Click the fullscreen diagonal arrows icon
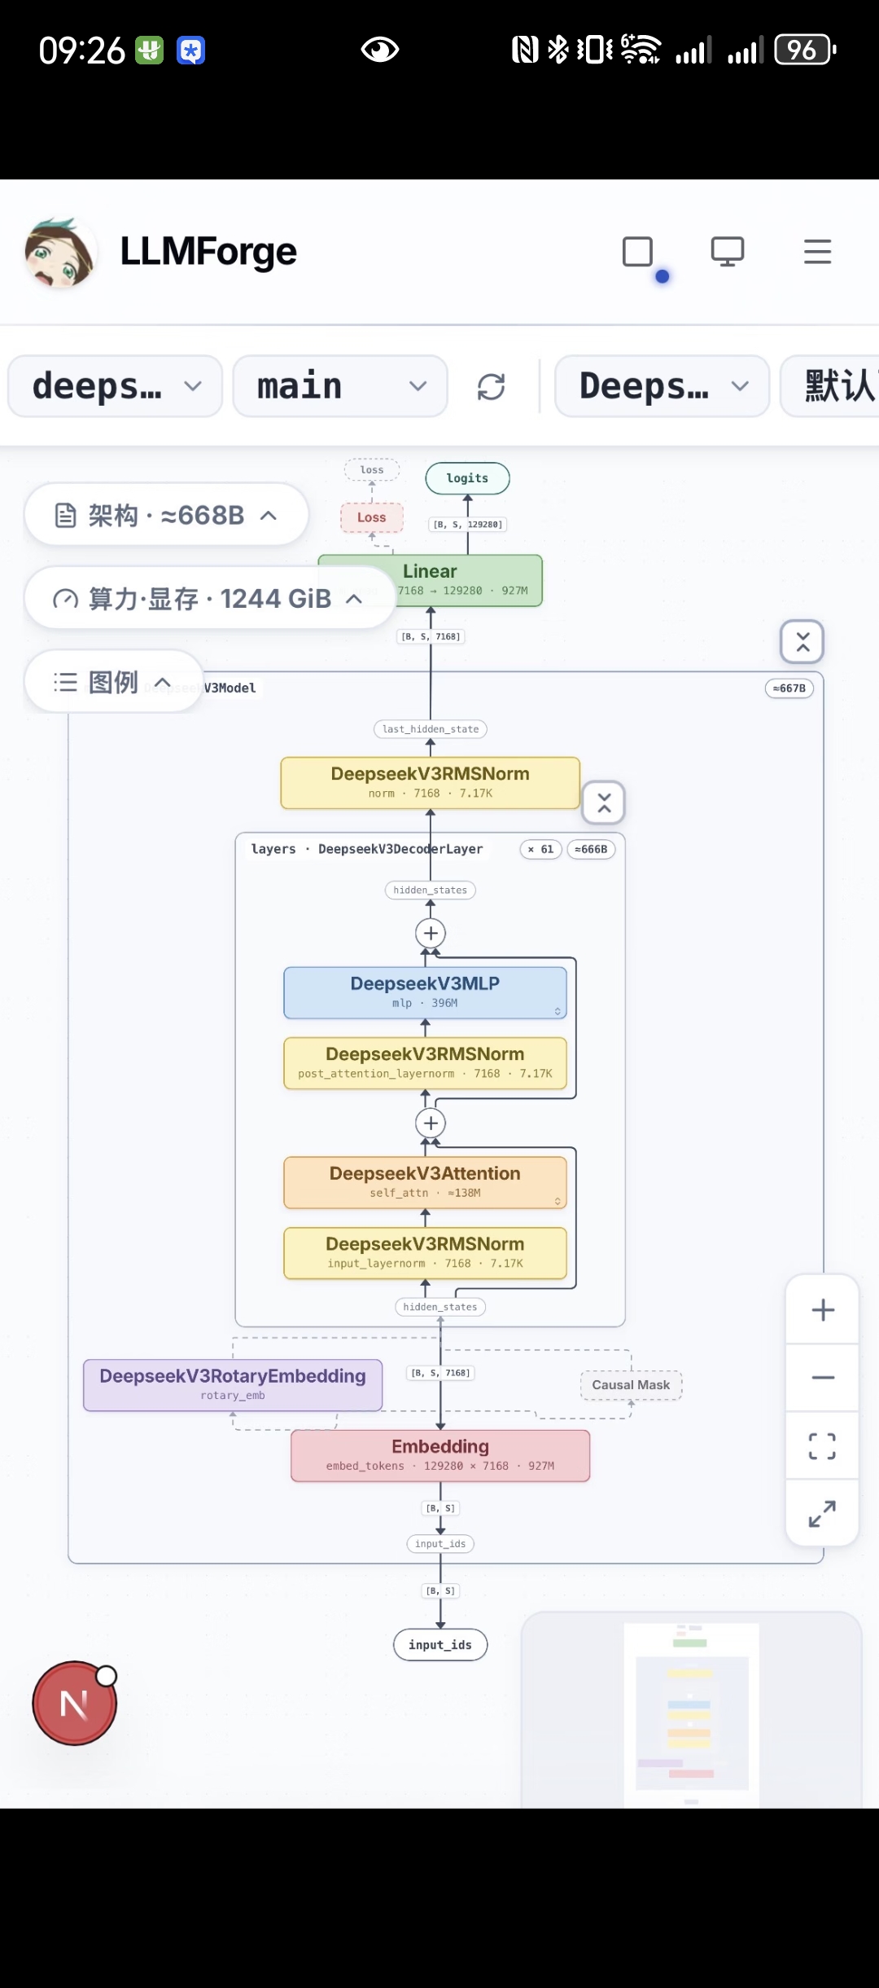 (823, 1513)
